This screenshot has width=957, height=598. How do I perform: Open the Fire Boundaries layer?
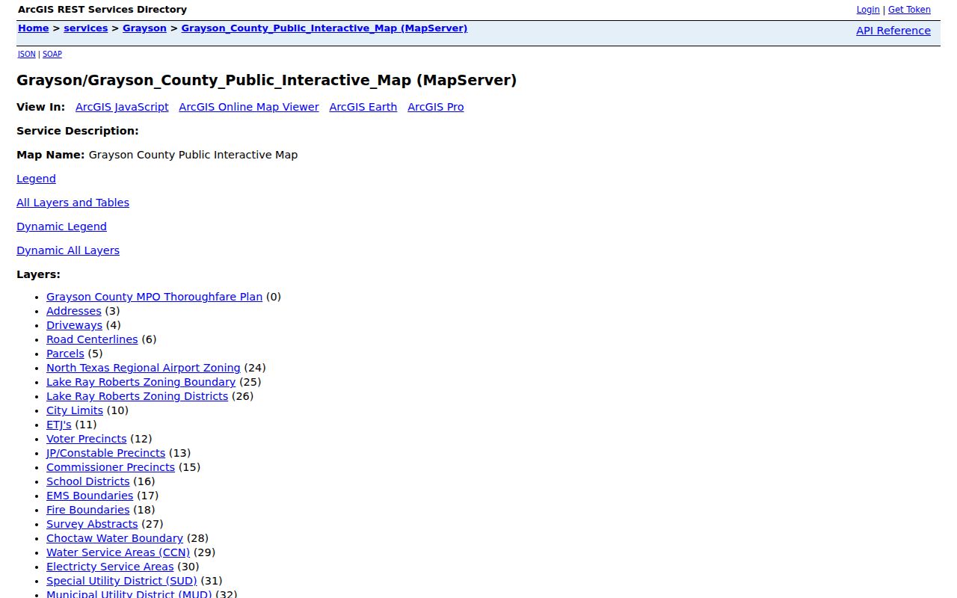[x=87, y=510]
